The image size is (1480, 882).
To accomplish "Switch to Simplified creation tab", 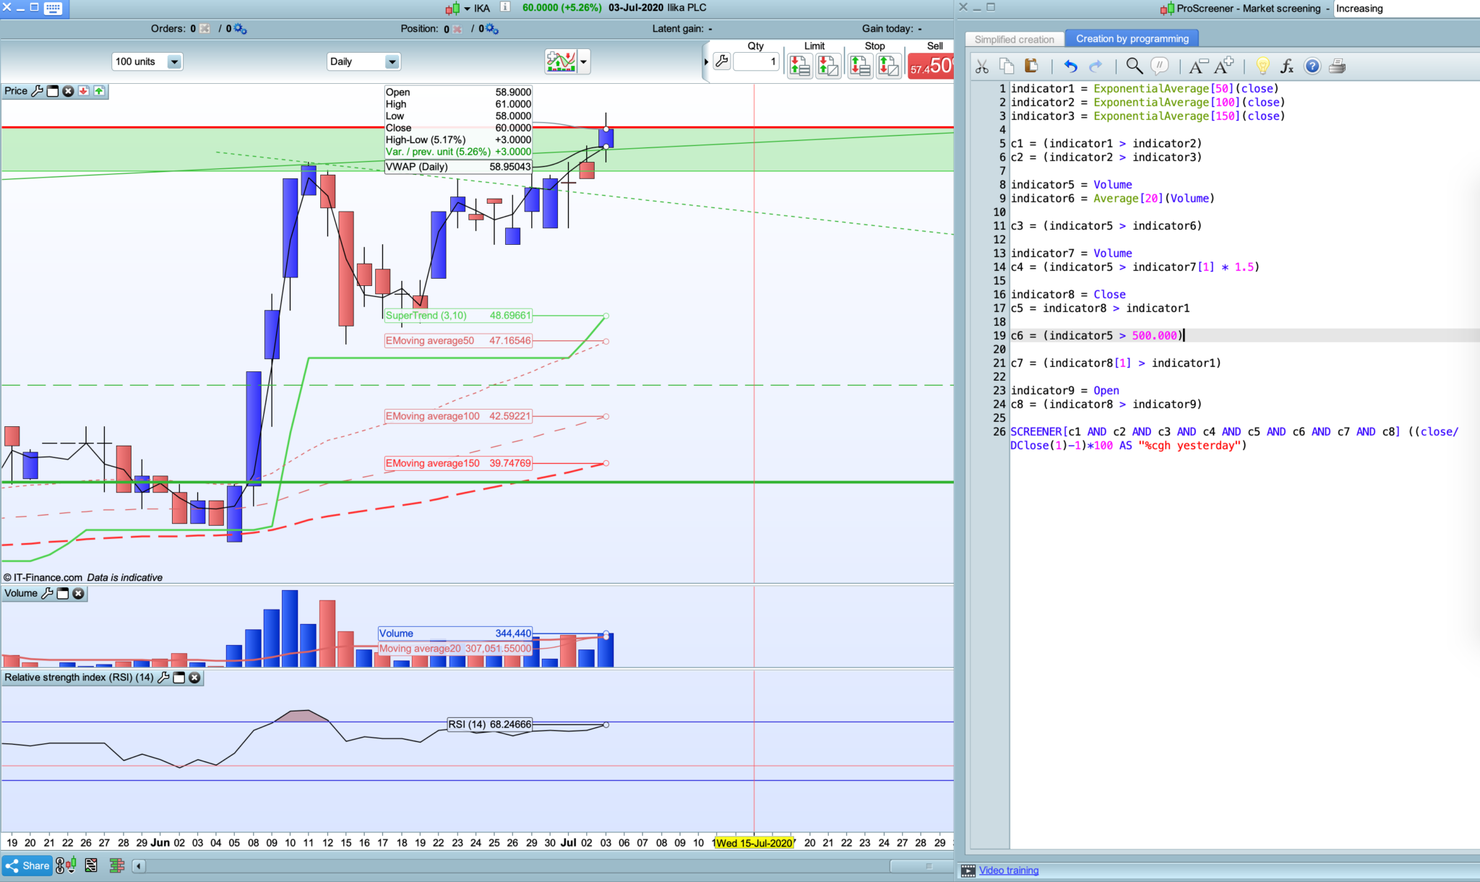I will click(x=1014, y=39).
